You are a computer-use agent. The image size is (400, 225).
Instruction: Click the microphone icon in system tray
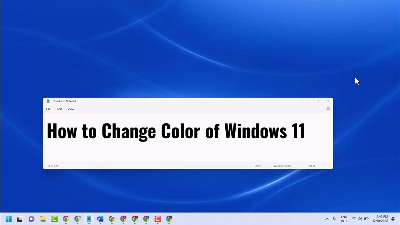[x=334, y=219]
